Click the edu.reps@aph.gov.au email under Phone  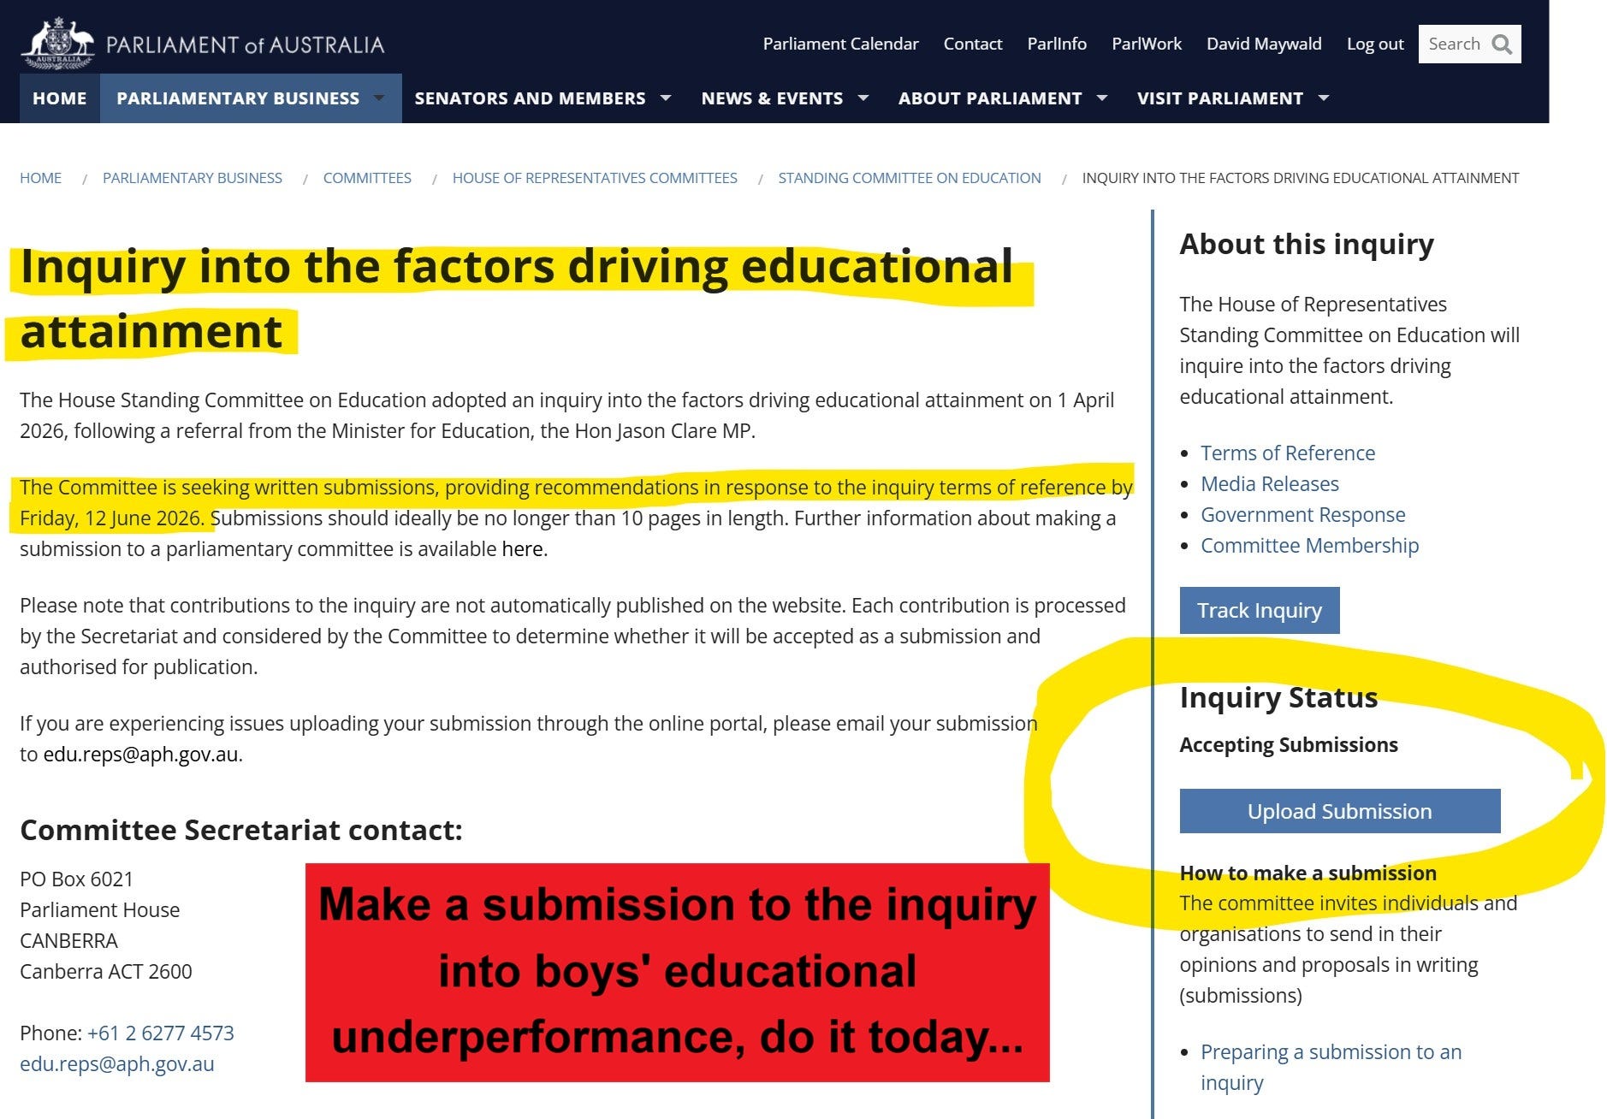[117, 1064]
